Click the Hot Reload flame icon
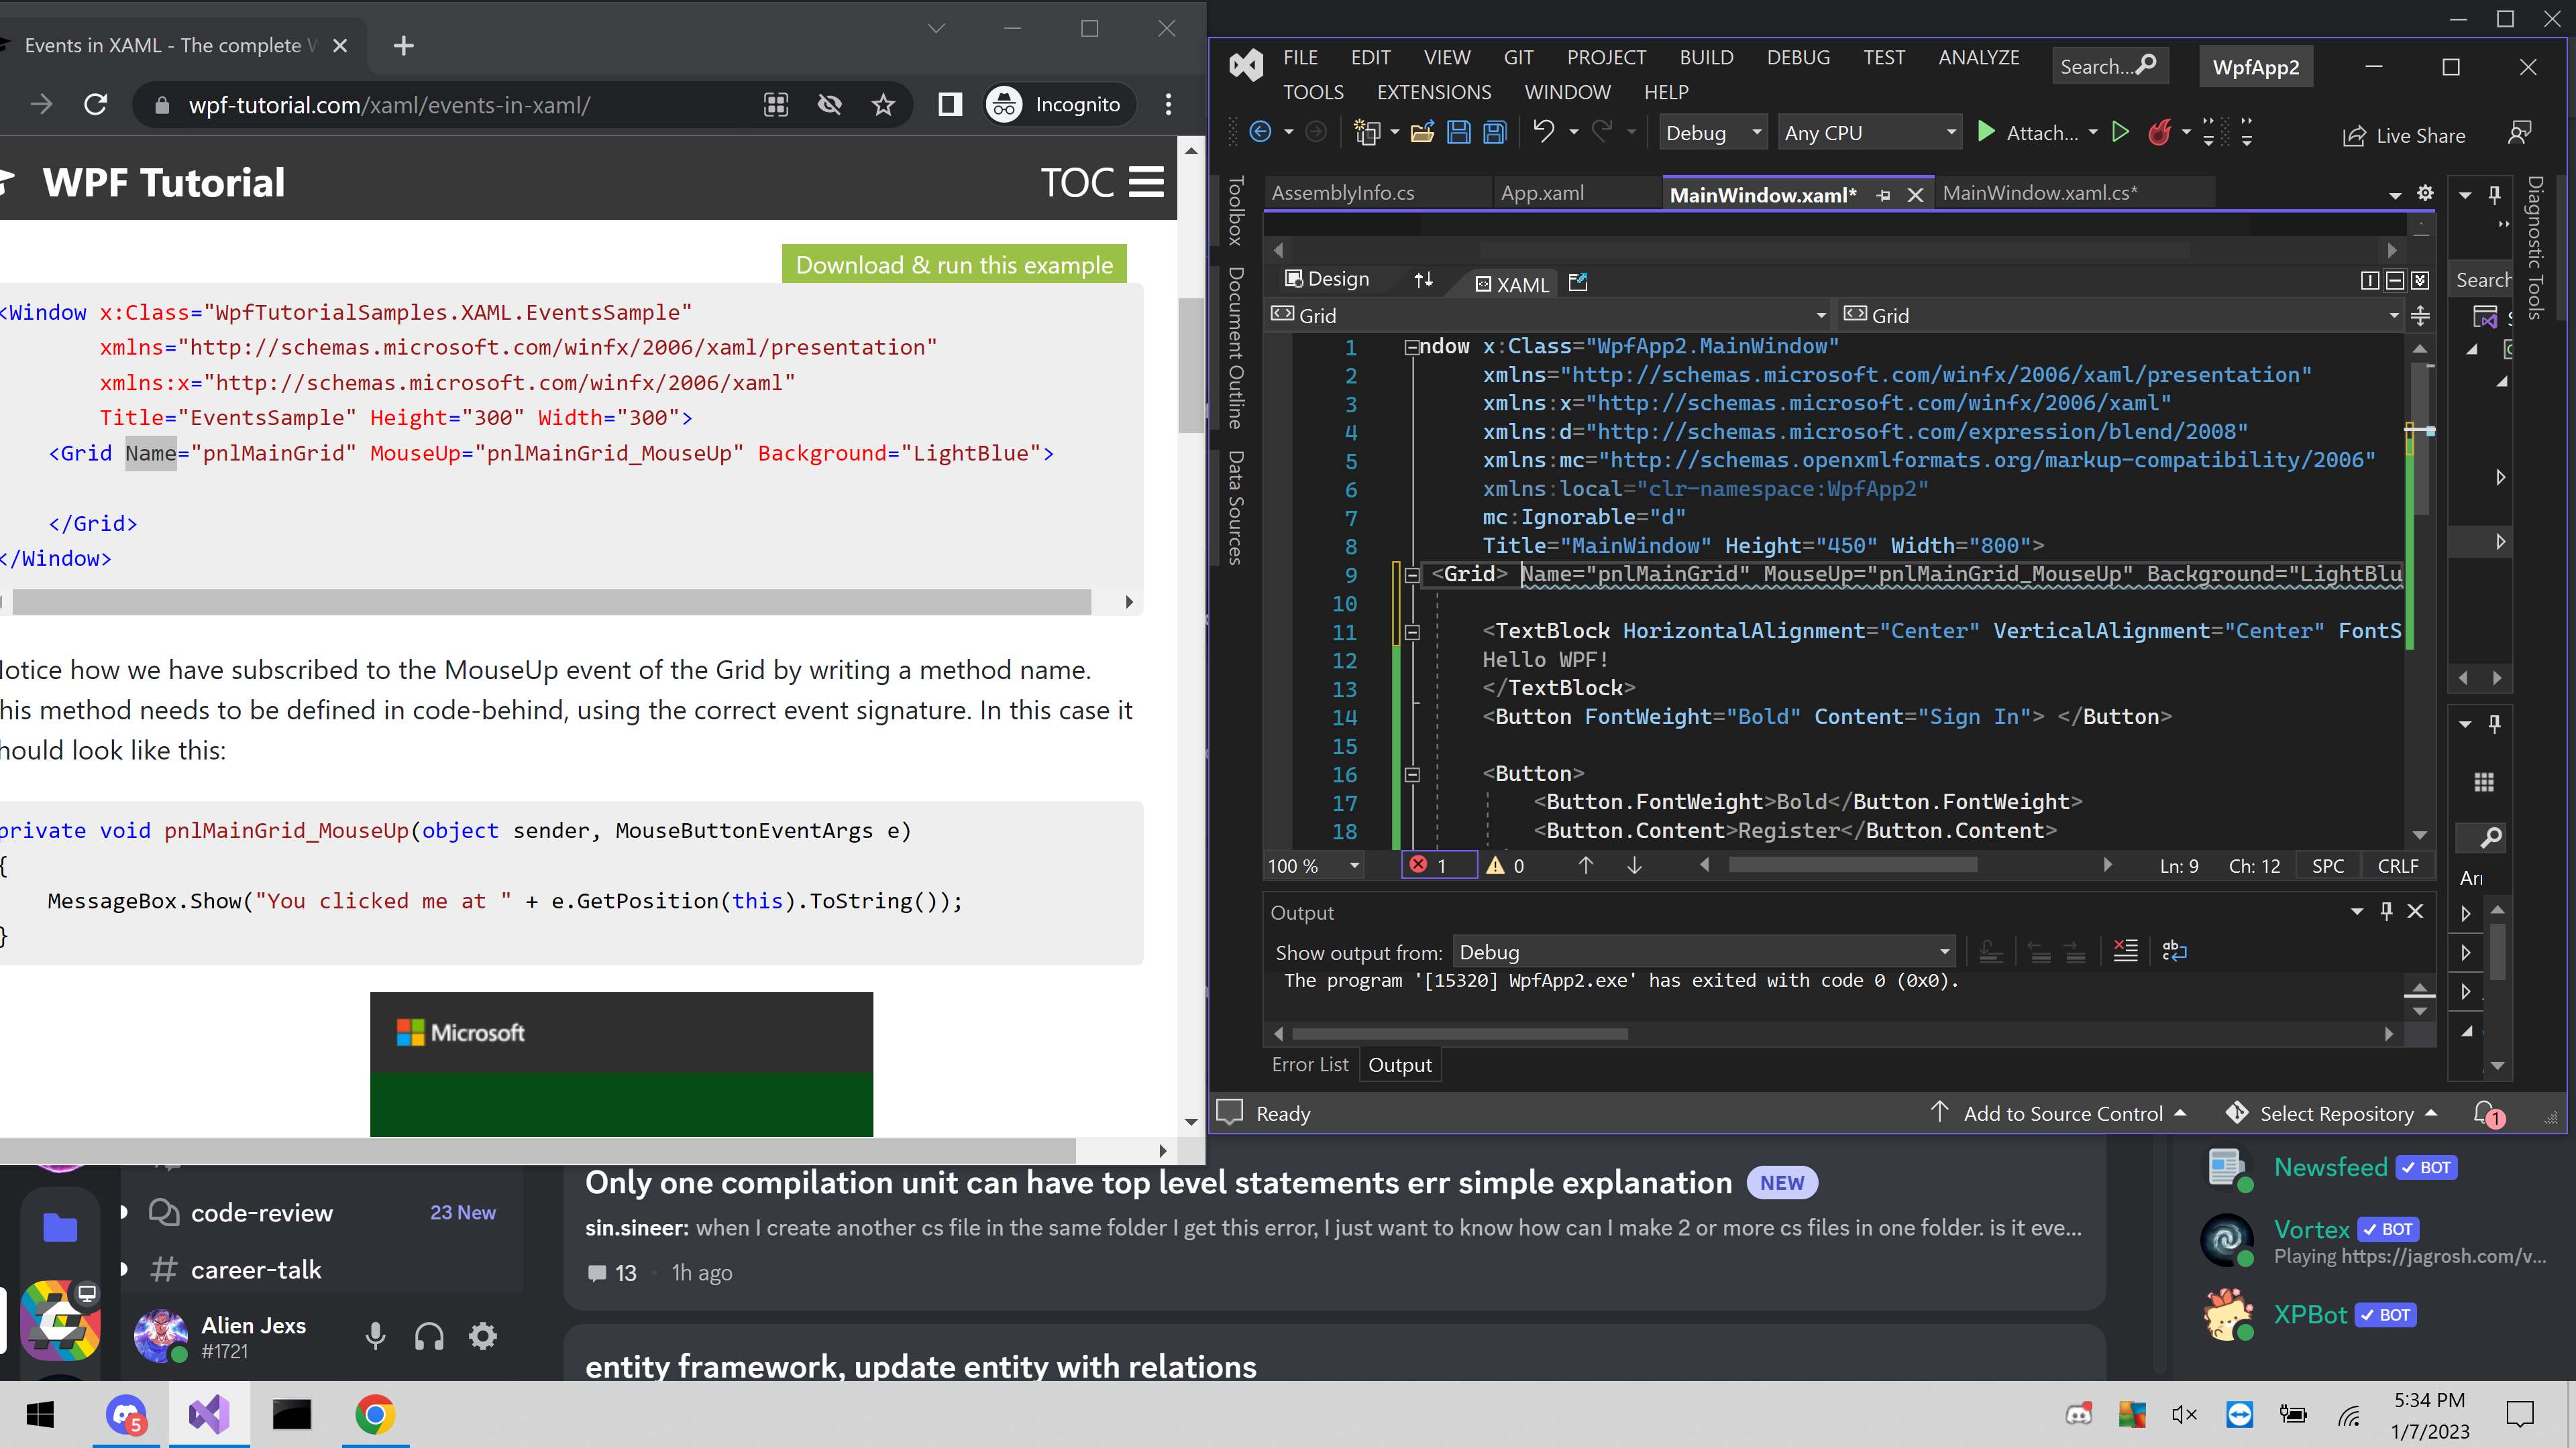The height and width of the screenshot is (1448, 2576). click(x=2159, y=133)
